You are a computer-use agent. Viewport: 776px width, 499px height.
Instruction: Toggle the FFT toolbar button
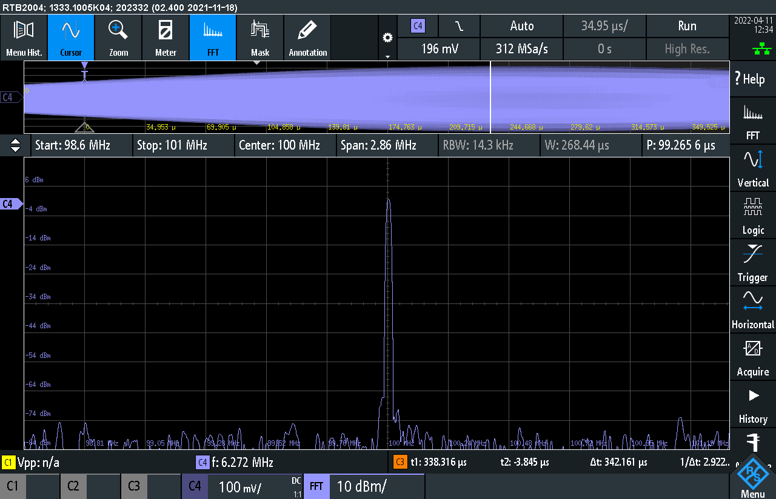pos(213,38)
